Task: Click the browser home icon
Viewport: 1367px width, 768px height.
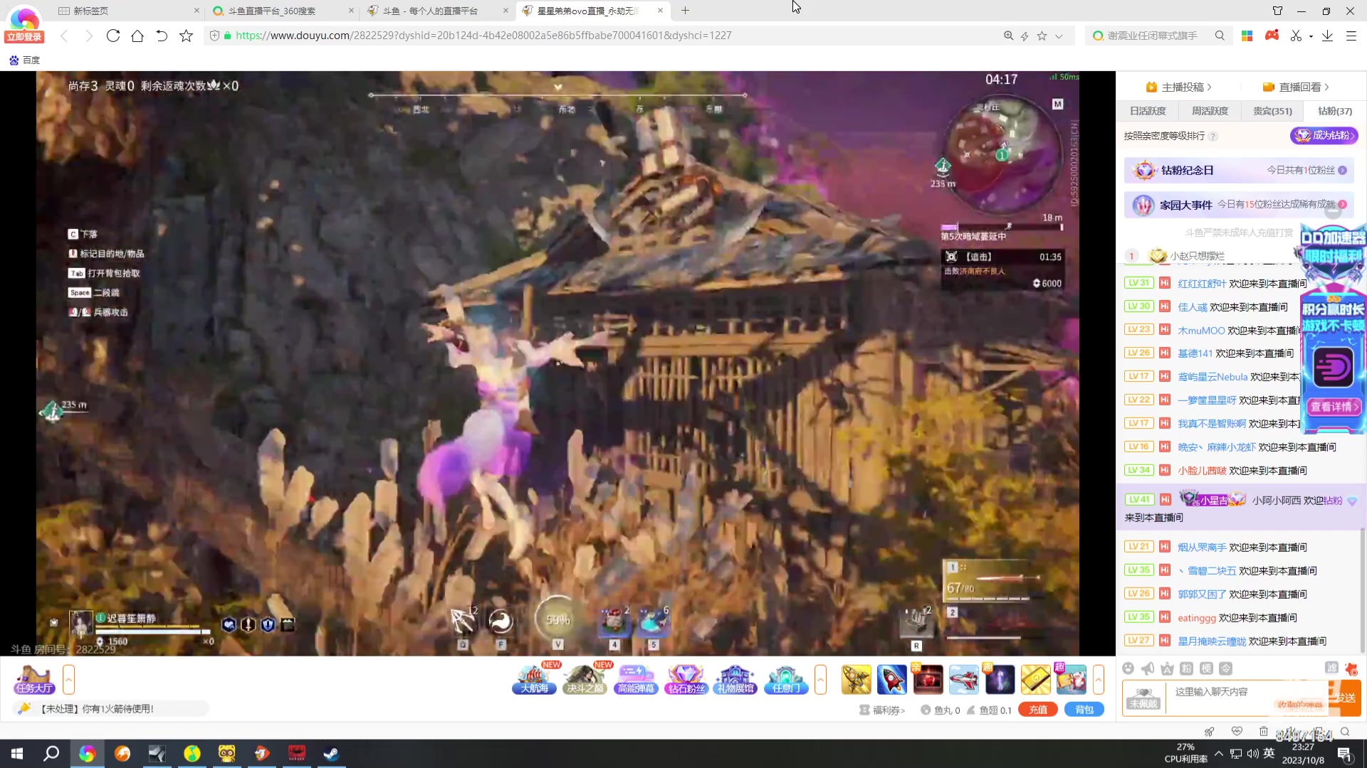Action: pyautogui.click(x=137, y=36)
